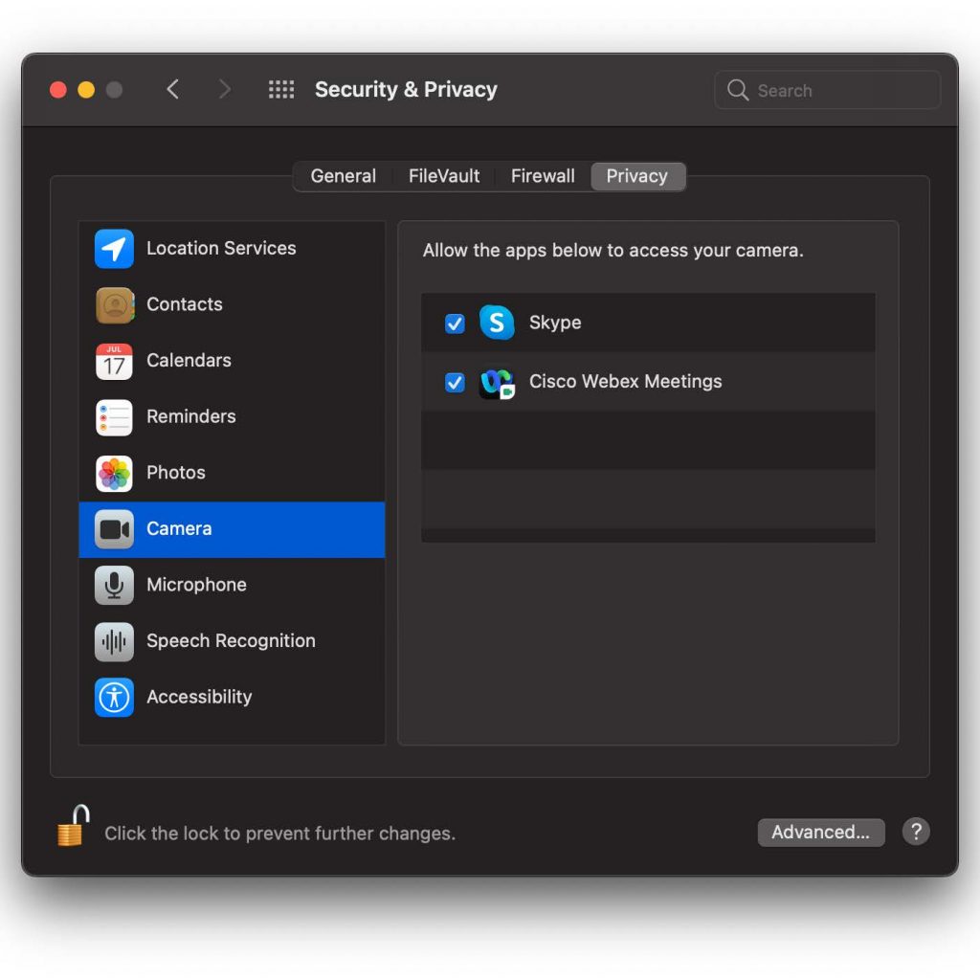Image resolution: width=980 pixels, height=980 pixels.
Task: Select the Privacy tab
Action: 636,176
